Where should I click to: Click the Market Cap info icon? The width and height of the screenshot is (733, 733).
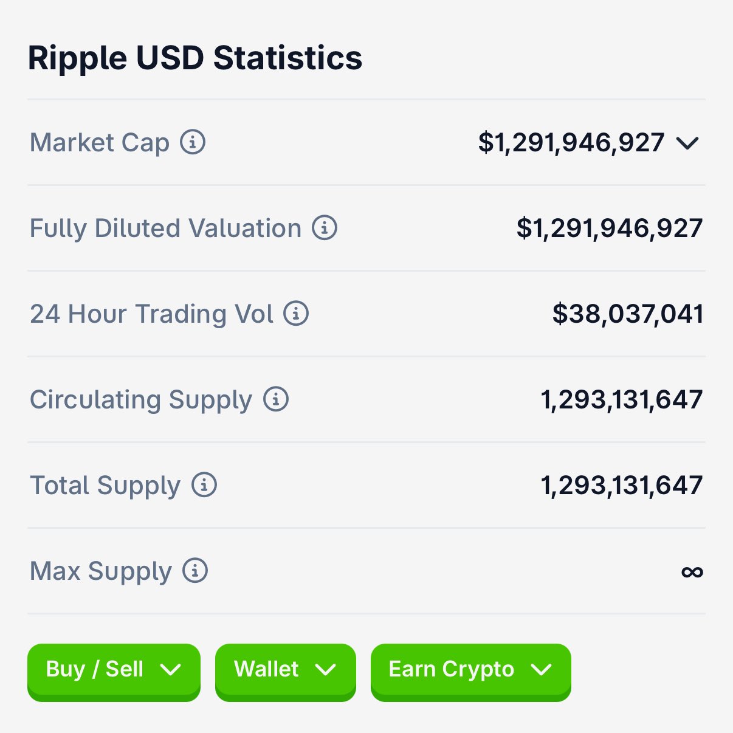(193, 142)
